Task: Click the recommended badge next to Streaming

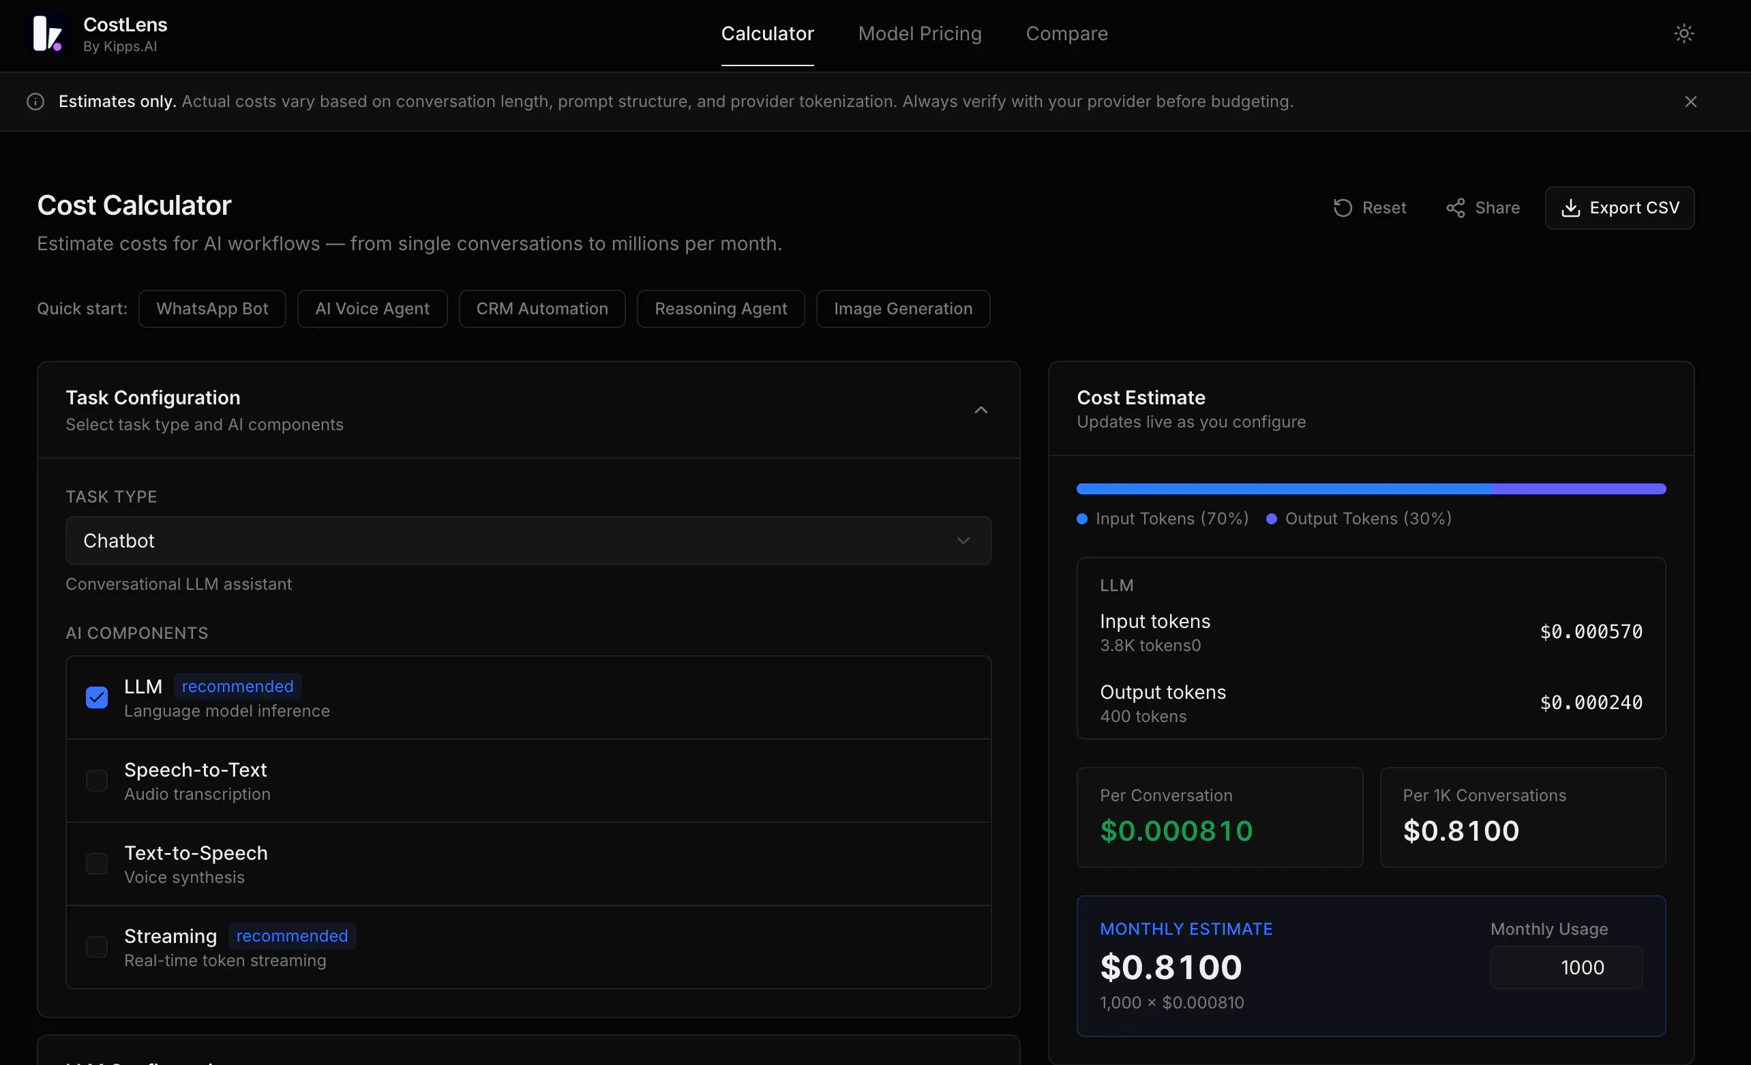Action: pyautogui.click(x=292, y=935)
